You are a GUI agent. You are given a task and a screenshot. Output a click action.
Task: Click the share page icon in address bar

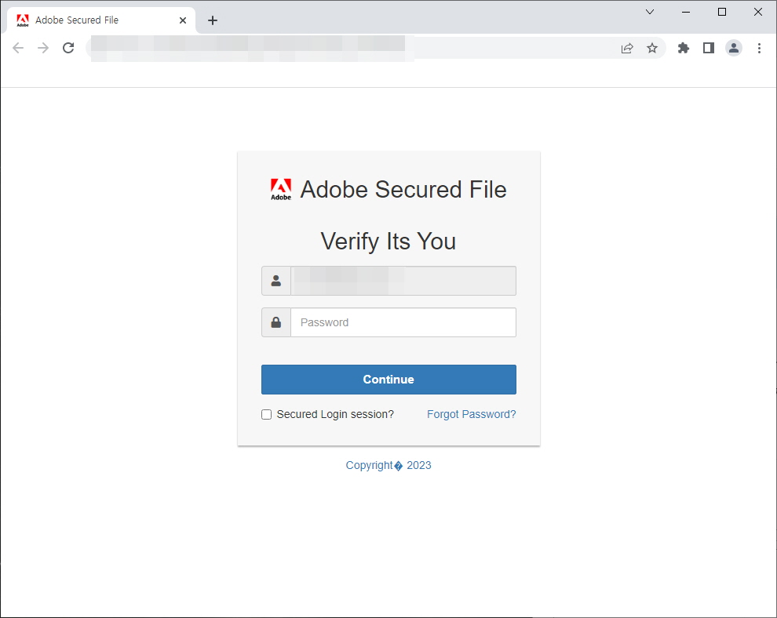point(627,48)
